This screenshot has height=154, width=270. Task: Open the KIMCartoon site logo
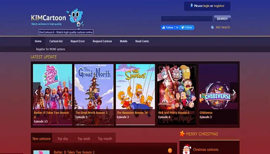point(49,18)
